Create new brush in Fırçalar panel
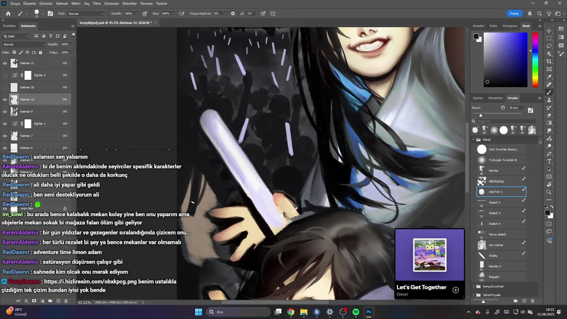Image resolution: width=567 pixels, height=319 pixels. click(x=524, y=301)
